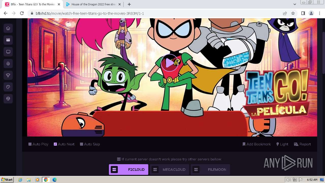Select the F2CLOUD server
Viewport: 325px width, 183px height.
(128, 170)
